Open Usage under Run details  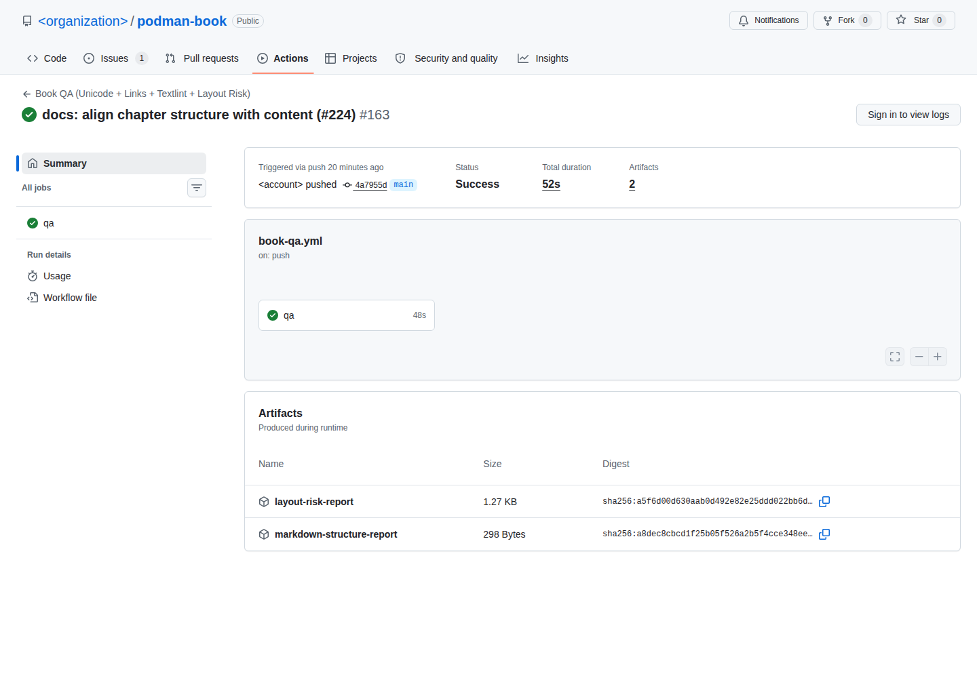point(114,276)
